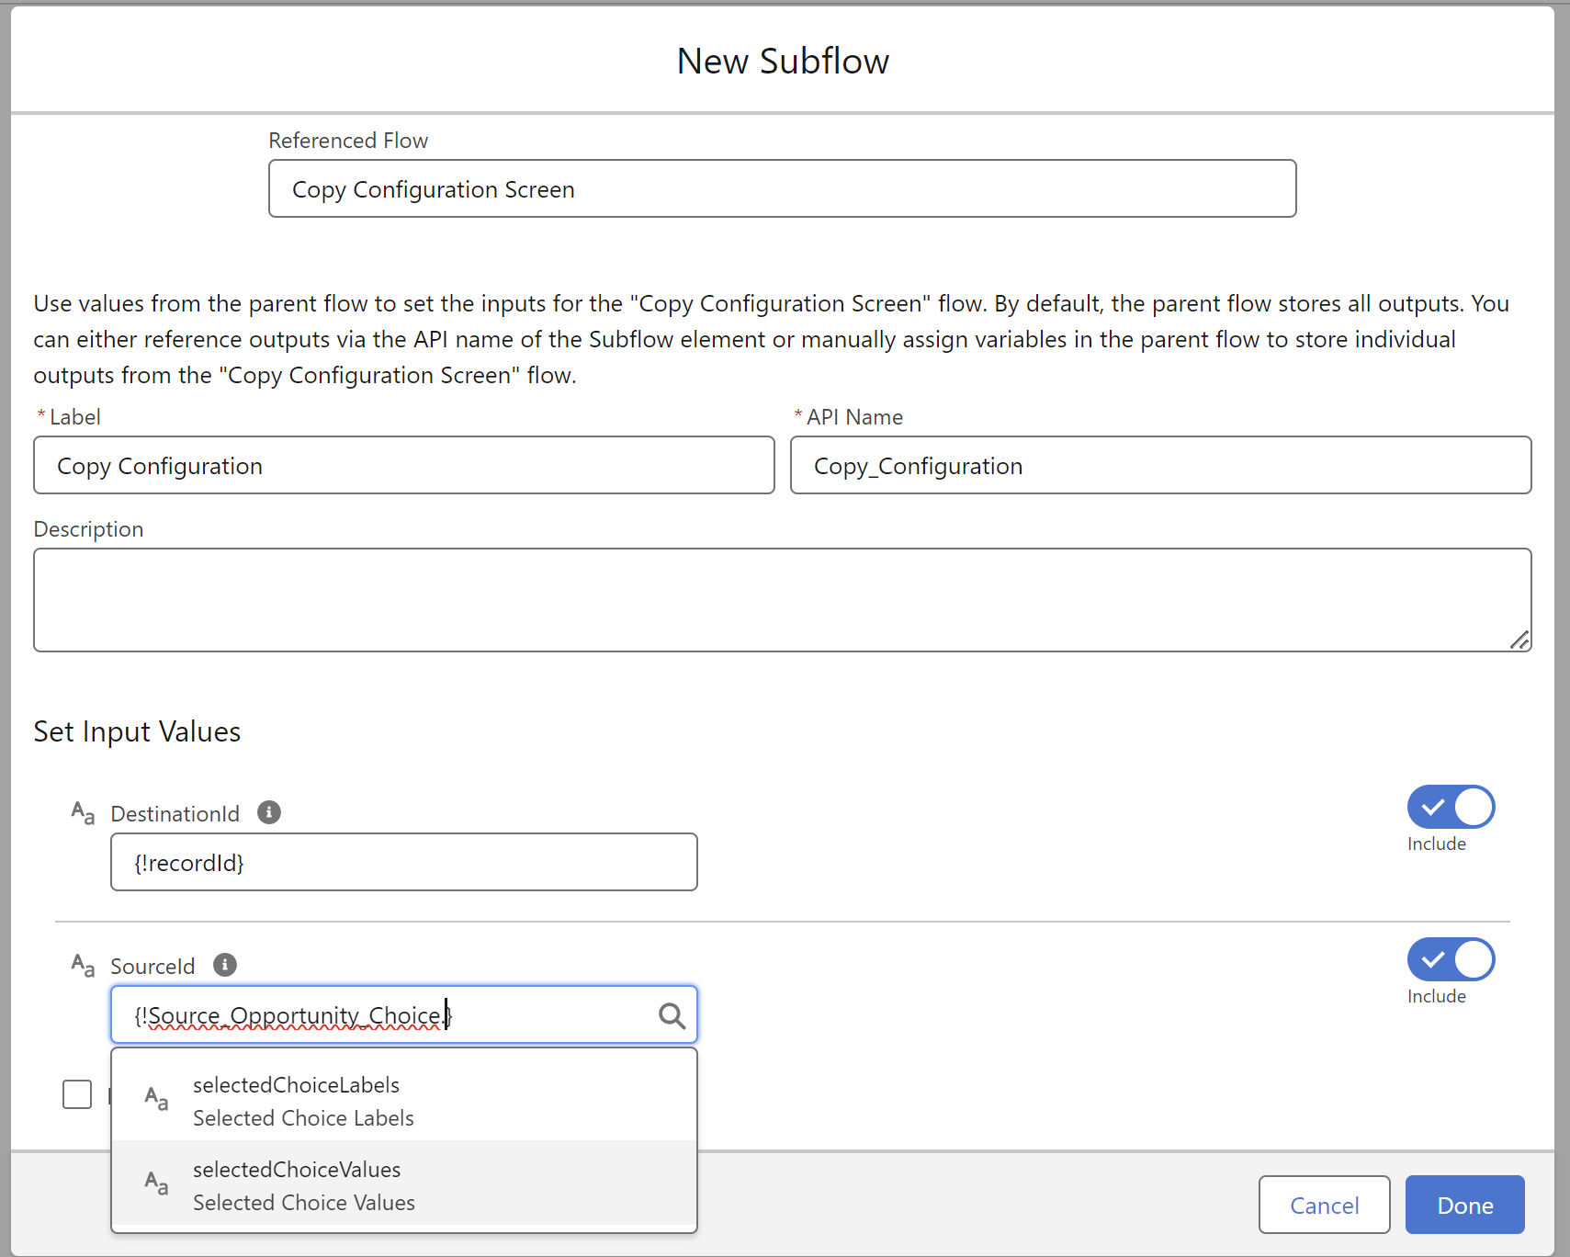1570x1257 pixels.
Task: Click the text type icon beside SourceId
Action: pos(83,966)
